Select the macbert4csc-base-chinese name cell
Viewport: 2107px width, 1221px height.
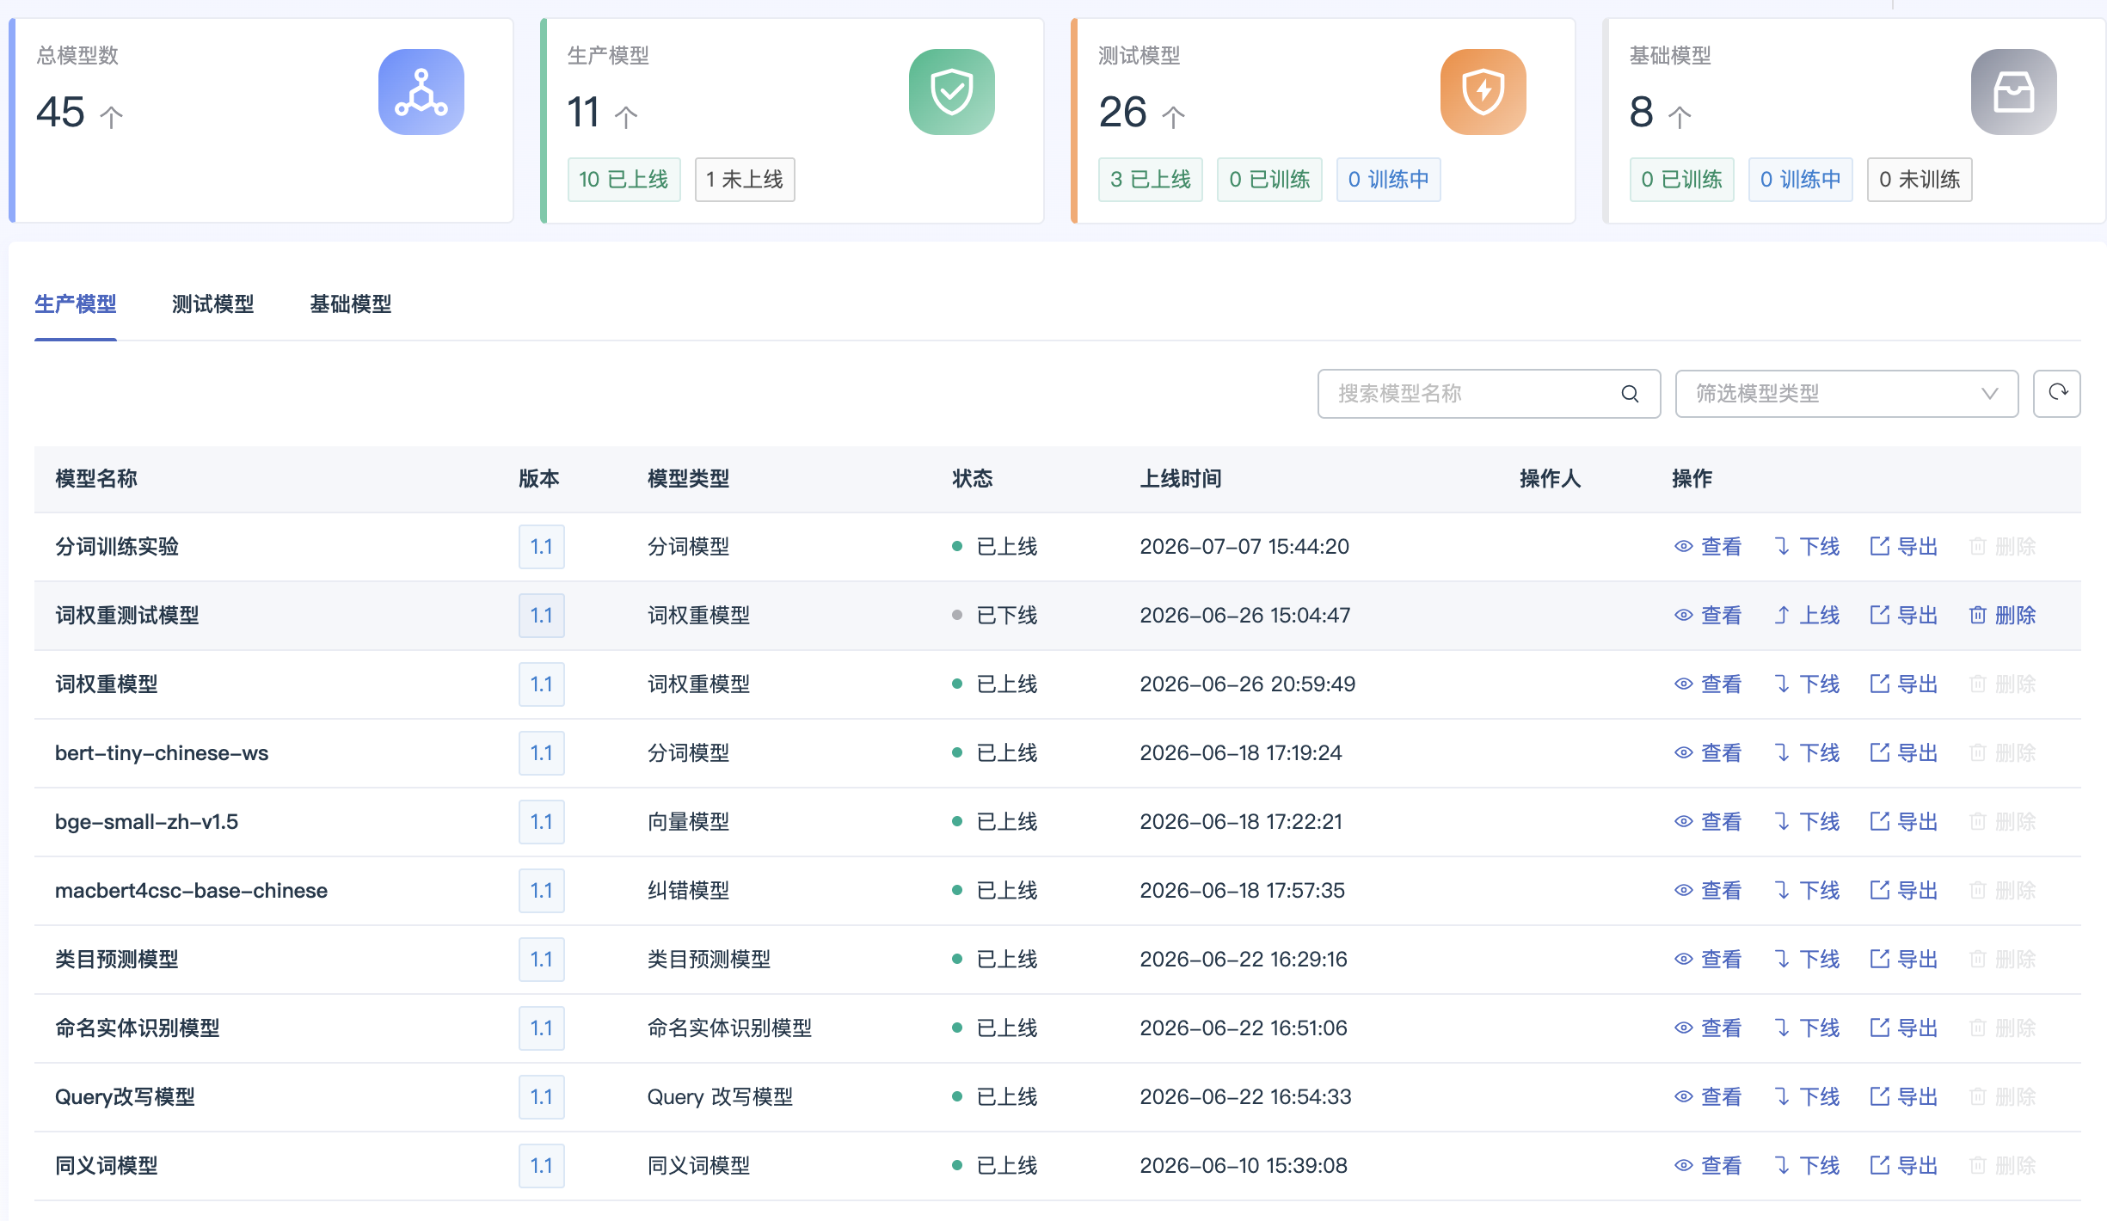(191, 891)
